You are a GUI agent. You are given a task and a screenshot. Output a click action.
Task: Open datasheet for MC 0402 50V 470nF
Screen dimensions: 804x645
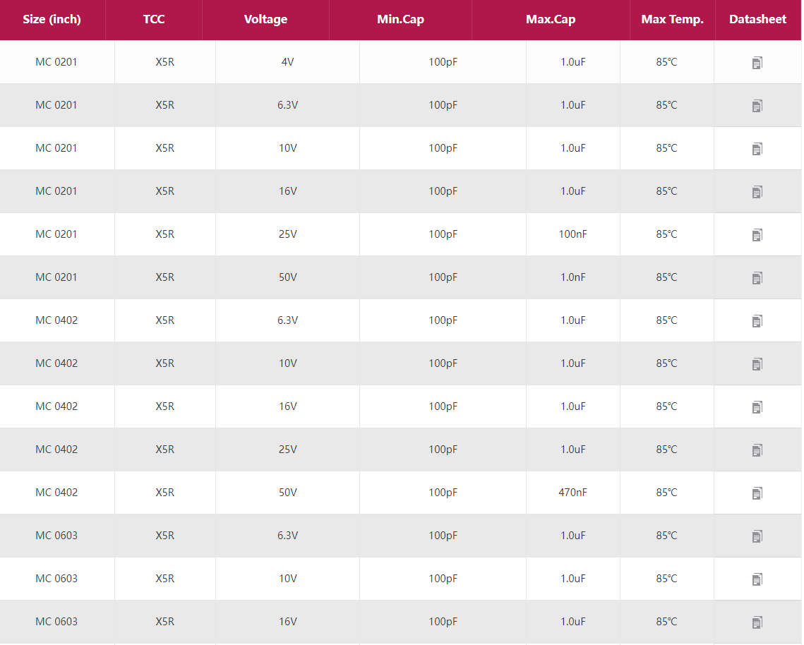coord(757,493)
